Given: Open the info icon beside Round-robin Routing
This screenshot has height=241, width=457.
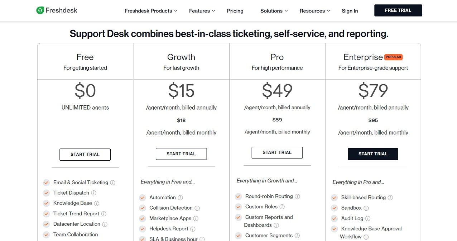Looking at the screenshot, I should point(297,196).
